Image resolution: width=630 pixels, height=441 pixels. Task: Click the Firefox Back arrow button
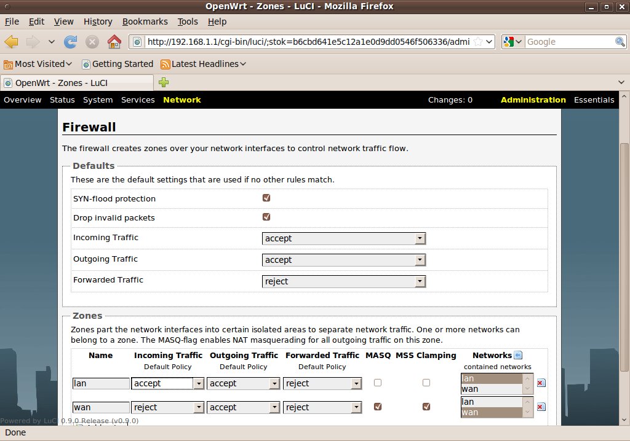tap(12, 42)
